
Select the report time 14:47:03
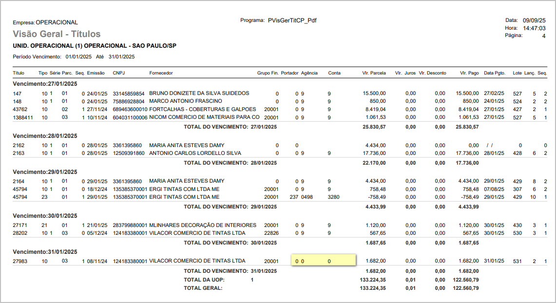click(534, 28)
